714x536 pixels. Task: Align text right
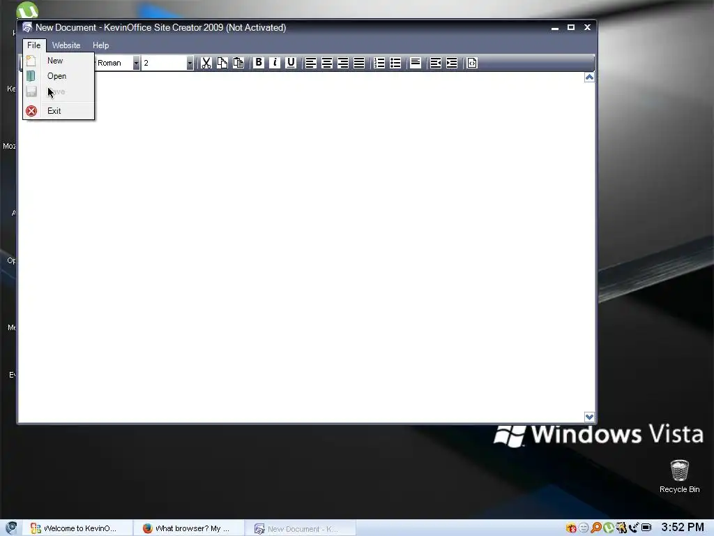343,63
